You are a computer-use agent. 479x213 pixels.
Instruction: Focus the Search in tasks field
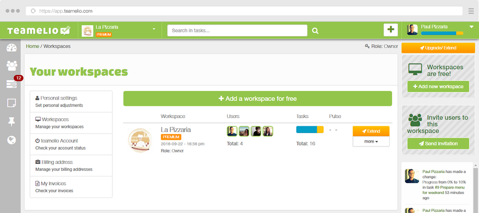coord(237,30)
